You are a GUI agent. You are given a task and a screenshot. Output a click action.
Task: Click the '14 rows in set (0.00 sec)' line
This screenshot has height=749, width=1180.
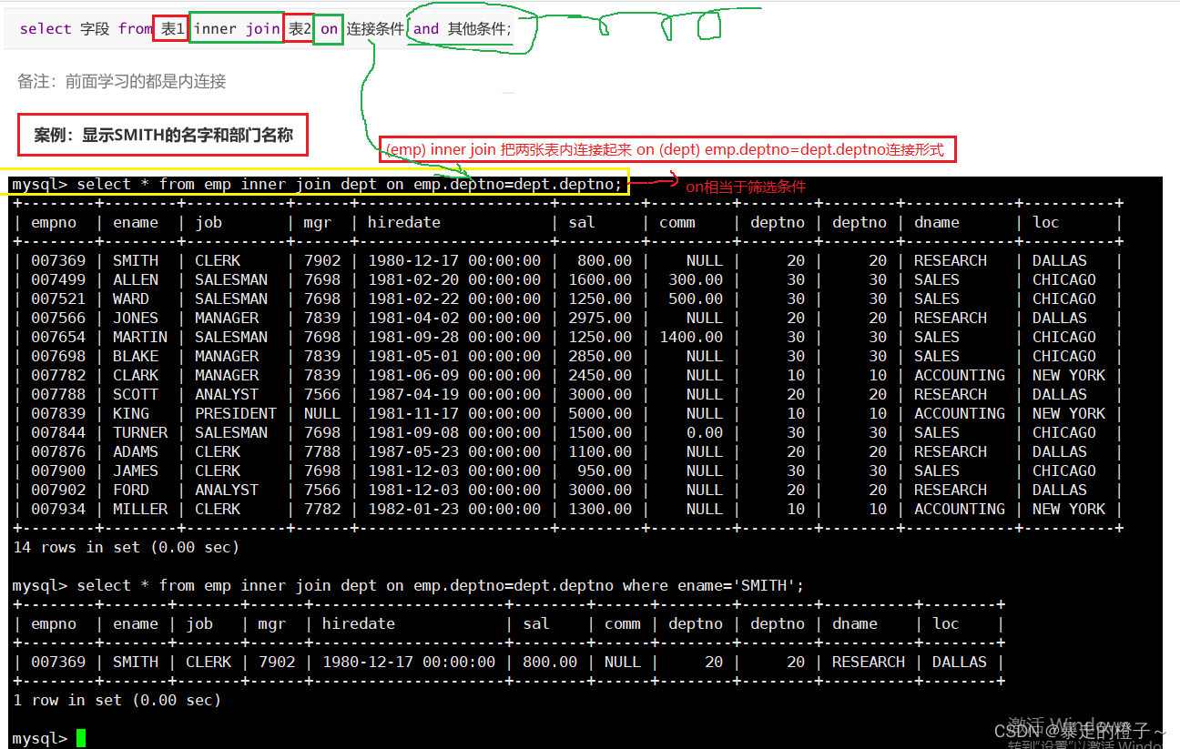pos(126,547)
